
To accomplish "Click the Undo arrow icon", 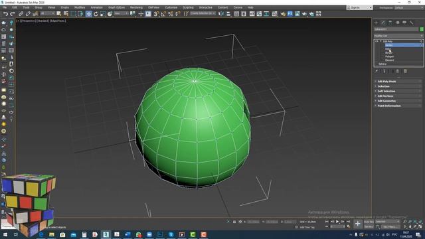I will 5,14.
